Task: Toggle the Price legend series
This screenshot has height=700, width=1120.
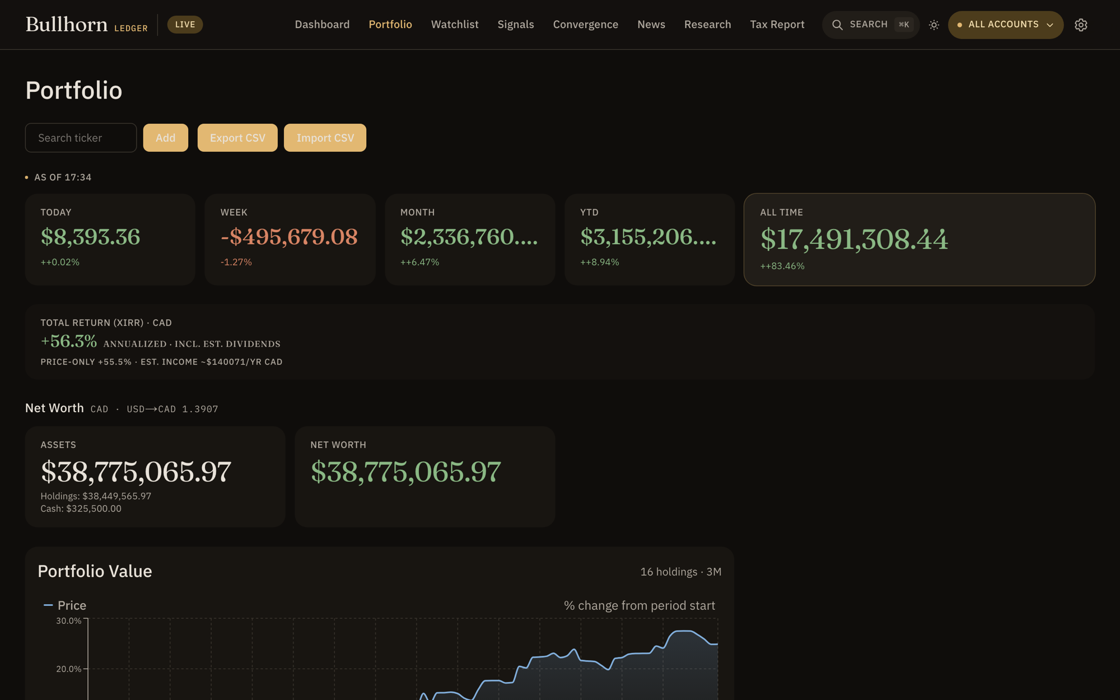Action: (65, 605)
